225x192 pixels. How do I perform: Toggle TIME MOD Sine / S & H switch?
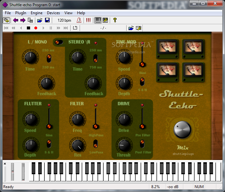(x=142, y=82)
